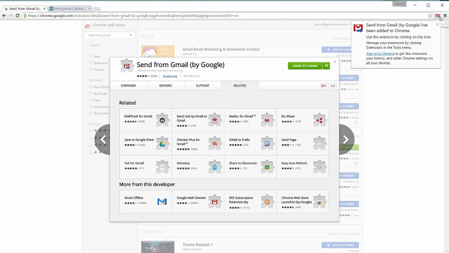The image size is (449, 253).
Task: Click the Google +1 button
Action: pyautogui.click(x=324, y=86)
